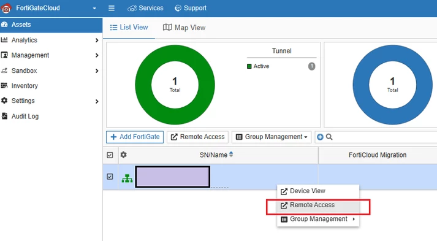Choose Device View from context menu
The height and width of the screenshot is (241, 437).
pyautogui.click(x=318, y=191)
